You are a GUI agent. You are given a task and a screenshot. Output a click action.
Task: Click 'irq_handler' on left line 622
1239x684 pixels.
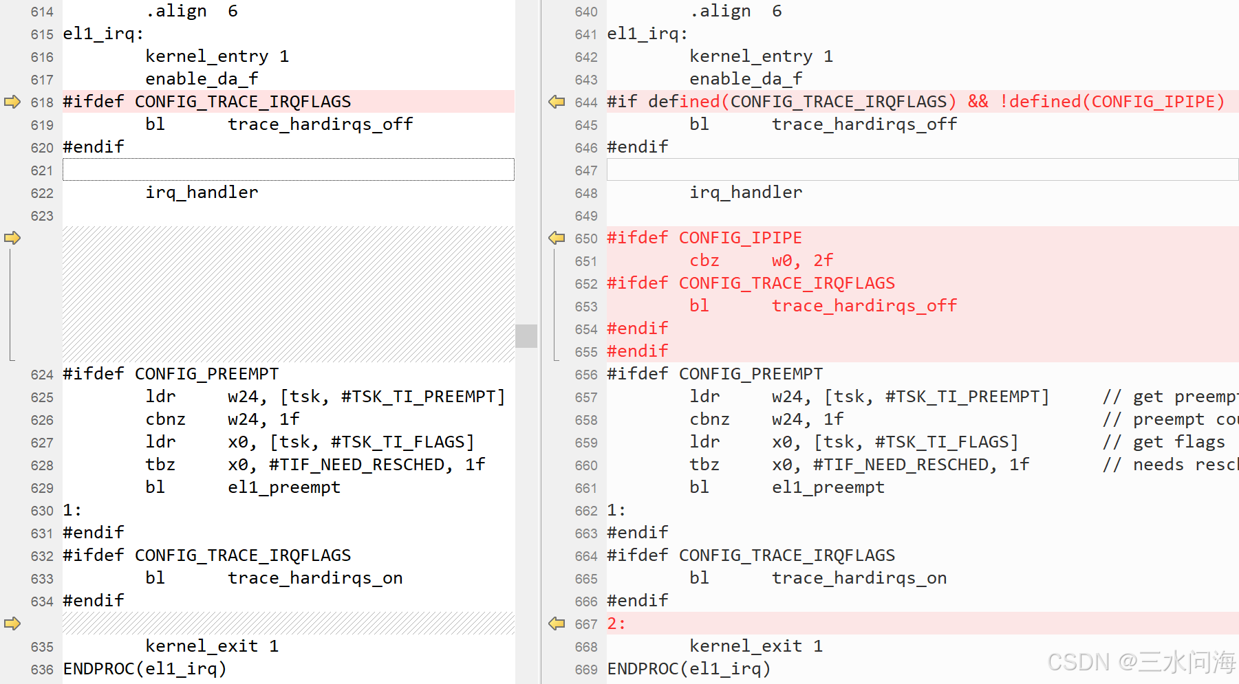[202, 192]
